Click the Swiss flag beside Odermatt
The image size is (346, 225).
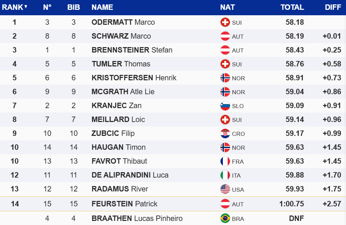coord(225,22)
